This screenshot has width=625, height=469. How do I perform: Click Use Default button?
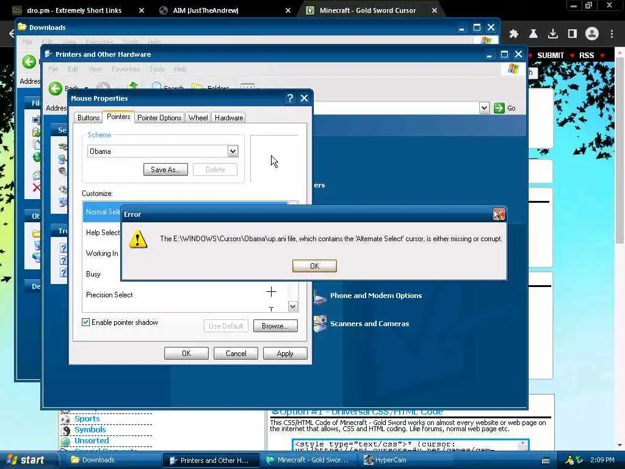coord(226,326)
